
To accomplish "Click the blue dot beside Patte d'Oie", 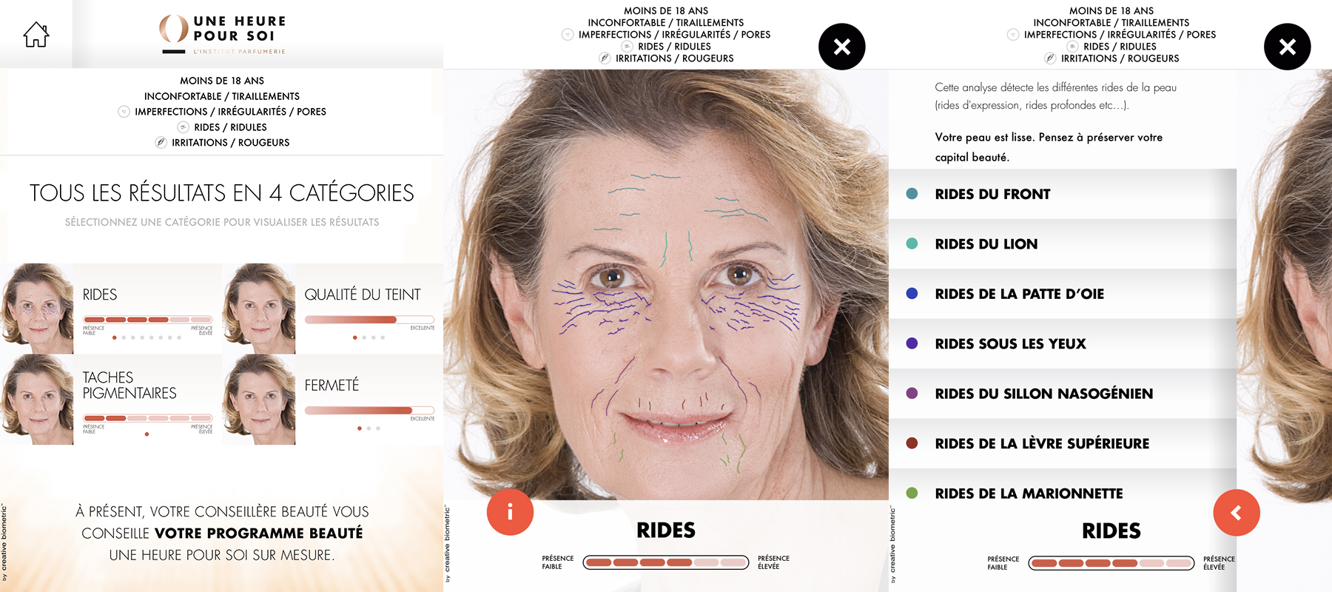I will [912, 294].
